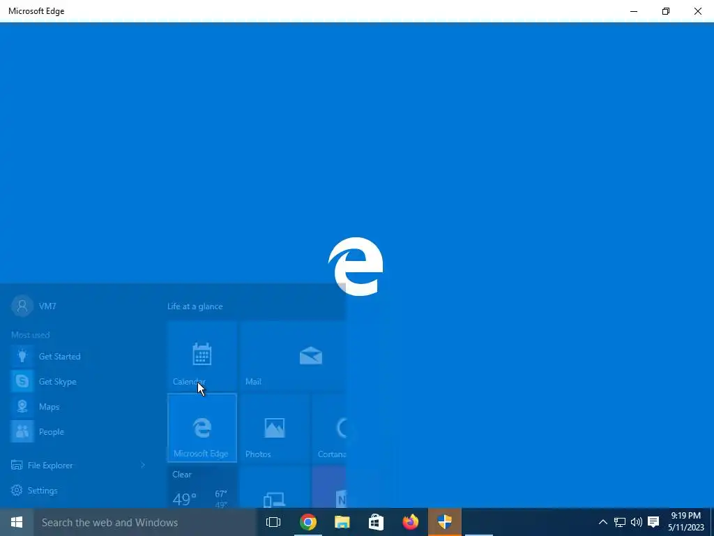This screenshot has height=536, width=714.
Task: Open the VM7 user account menu
Action: pyautogui.click(x=34, y=306)
